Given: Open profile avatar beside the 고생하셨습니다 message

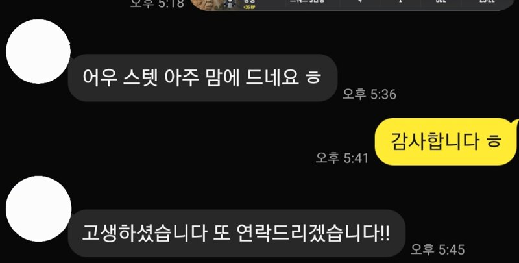Looking at the screenshot, I should [x=38, y=208].
